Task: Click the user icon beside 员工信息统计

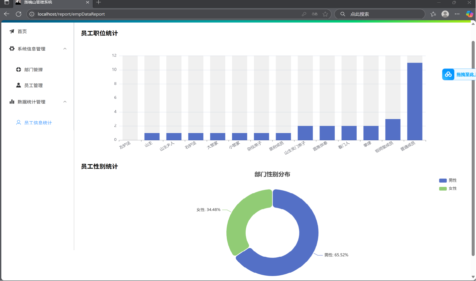Action: coord(19,122)
